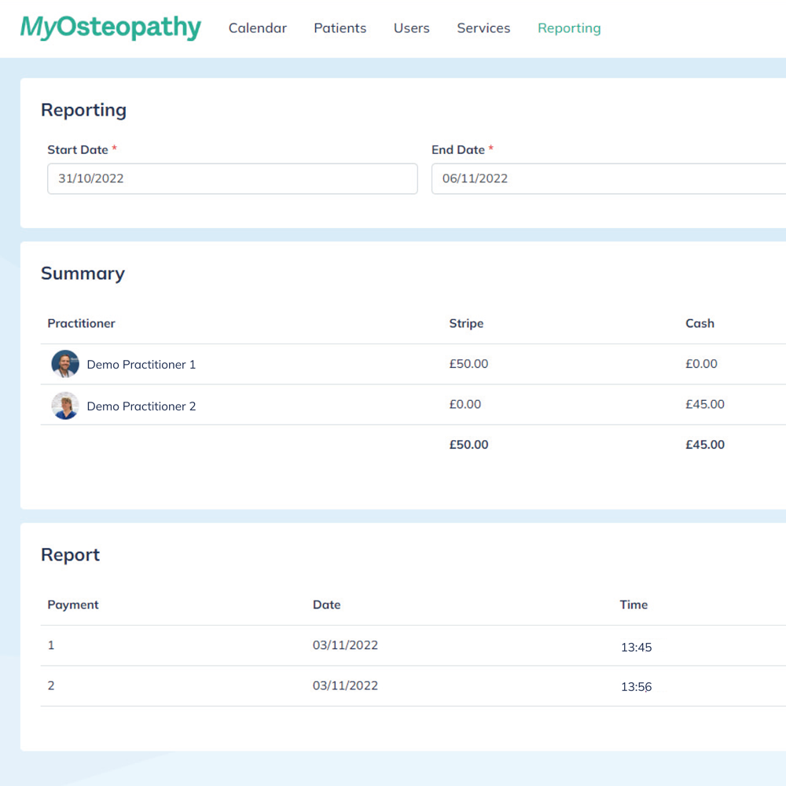This screenshot has width=786, height=786.
Task: Click the Report section heading
Action: coord(70,555)
